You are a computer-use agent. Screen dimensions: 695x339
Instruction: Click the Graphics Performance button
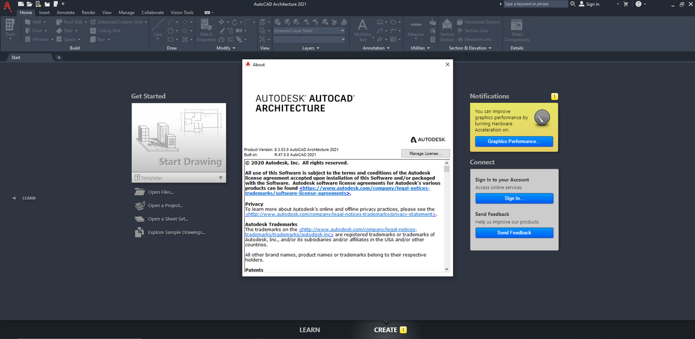[x=514, y=141]
